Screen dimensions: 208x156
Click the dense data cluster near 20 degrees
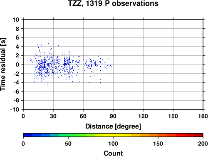point(43,65)
